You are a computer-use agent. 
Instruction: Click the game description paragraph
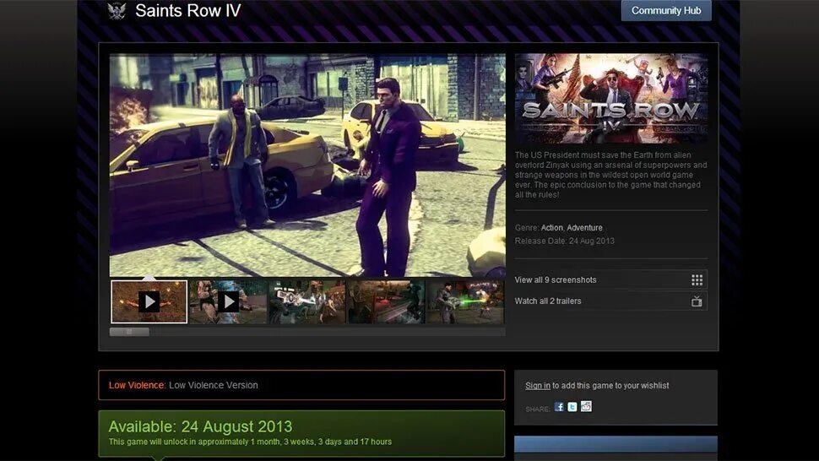610,175
